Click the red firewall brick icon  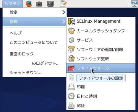[71, 68]
